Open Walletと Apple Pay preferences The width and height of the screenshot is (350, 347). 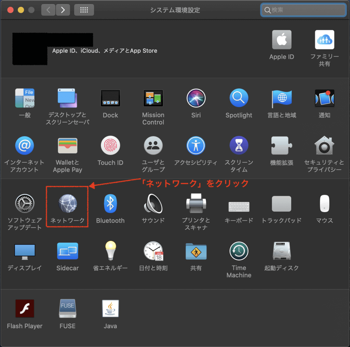(x=67, y=145)
